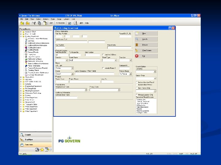
Task: Click the window arrow icon in sidebar footer
Action: click(x=47, y=150)
